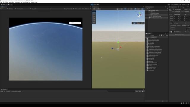190x107 pixels.
Task: Select the combined Transform tool in Scene overlay
Action: [94, 23]
